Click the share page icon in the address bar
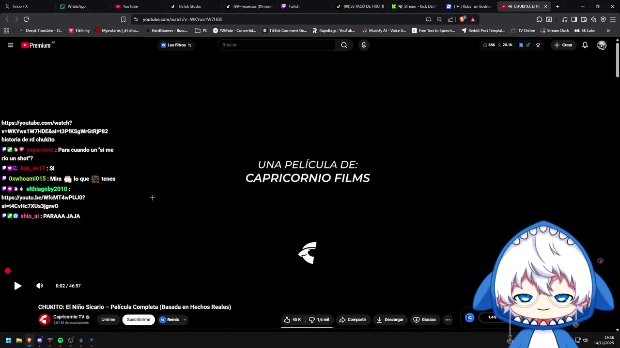 coord(450,19)
